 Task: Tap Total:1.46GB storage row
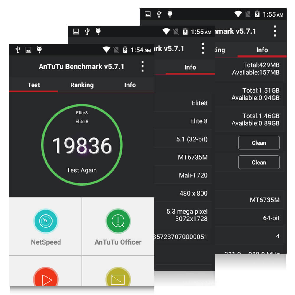[x=249, y=119]
